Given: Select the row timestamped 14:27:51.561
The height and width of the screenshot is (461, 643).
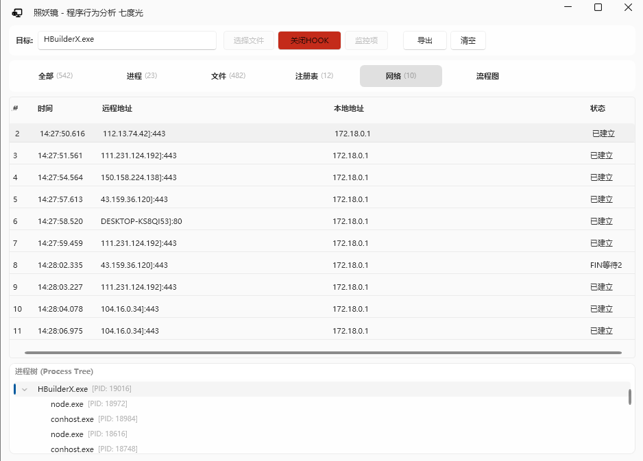Looking at the screenshot, I should [322, 155].
